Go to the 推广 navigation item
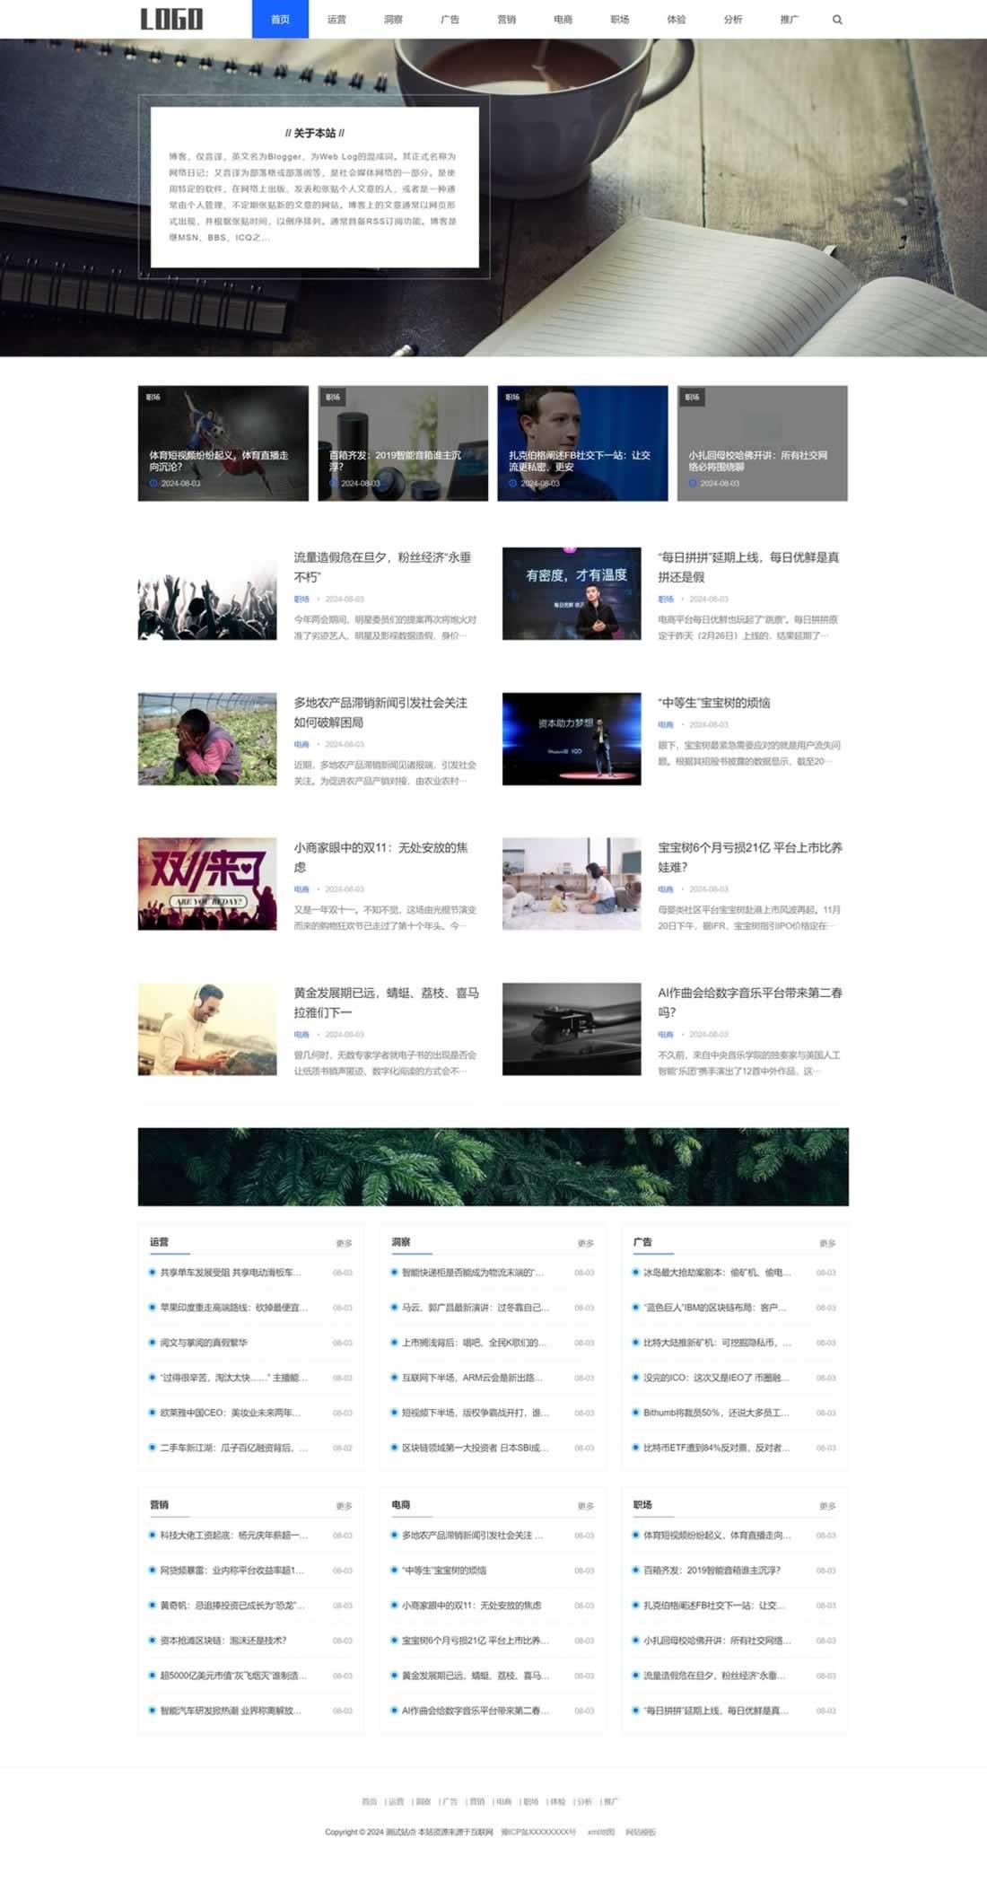Image resolution: width=987 pixels, height=1882 pixels. (789, 20)
